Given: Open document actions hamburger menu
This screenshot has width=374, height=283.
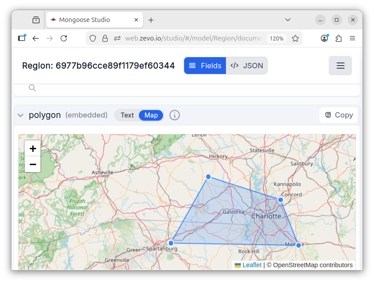Looking at the screenshot, I should click(340, 66).
